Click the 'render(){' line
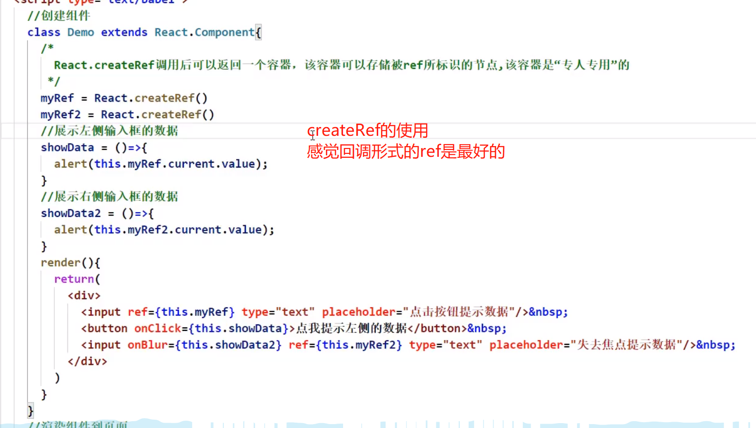 (x=70, y=263)
